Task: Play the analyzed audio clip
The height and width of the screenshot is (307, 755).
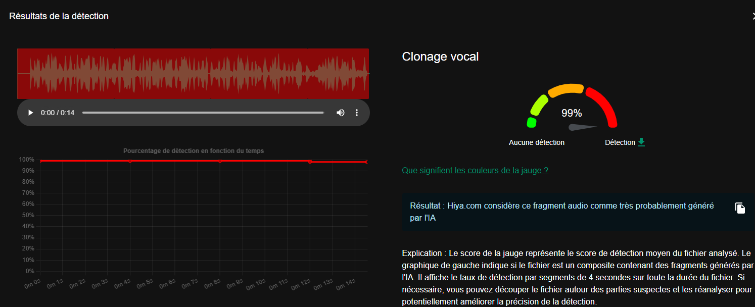Action: tap(30, 113)
